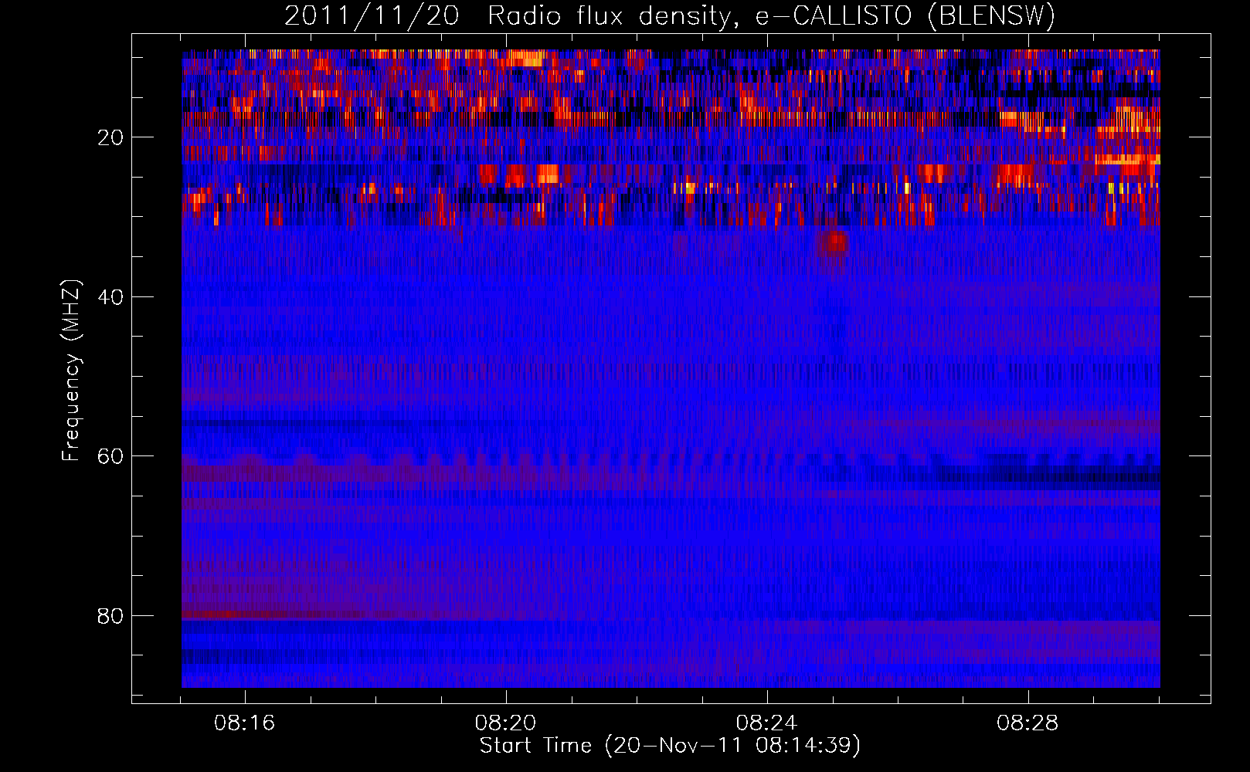Select the '08:16' time axis label
1250x772 pixels.
[x=245, y=723]
